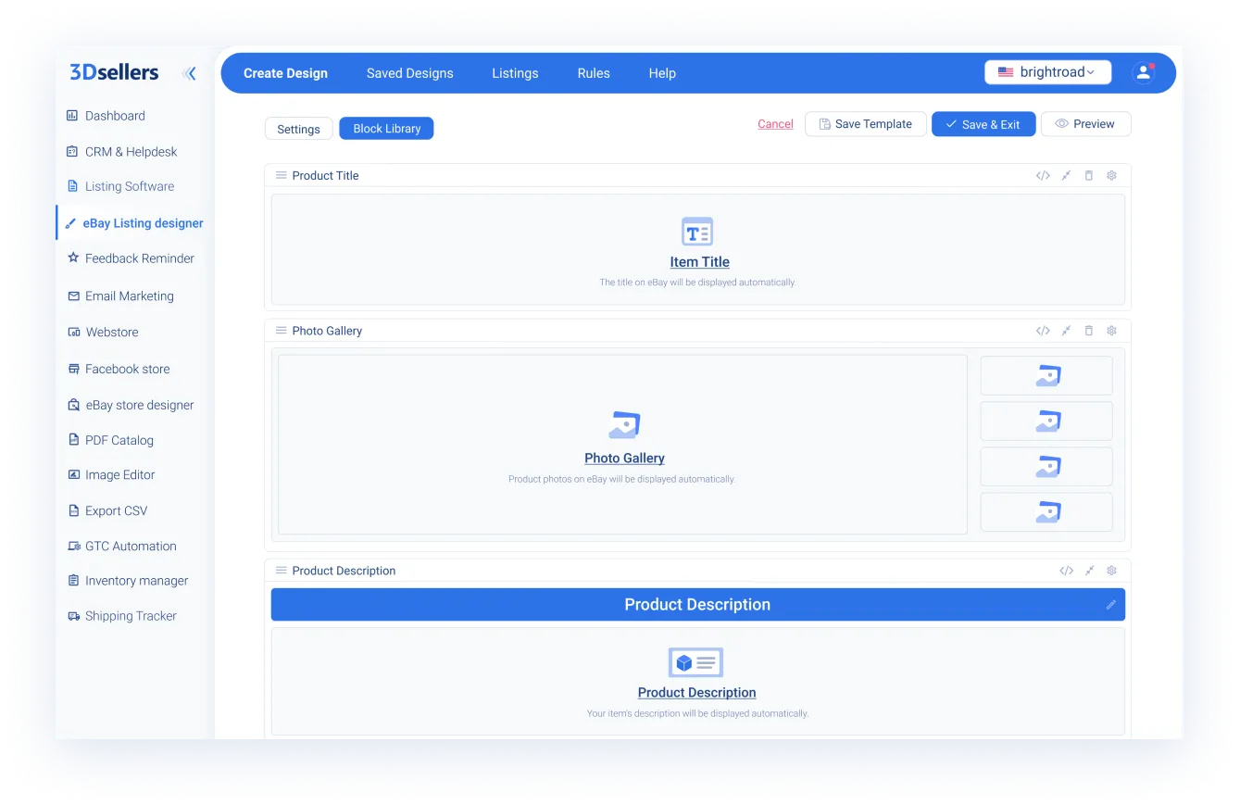1240x805 pixels.
Task: Open HTML code editor for Product Title block
Action: click(1043, 175)
